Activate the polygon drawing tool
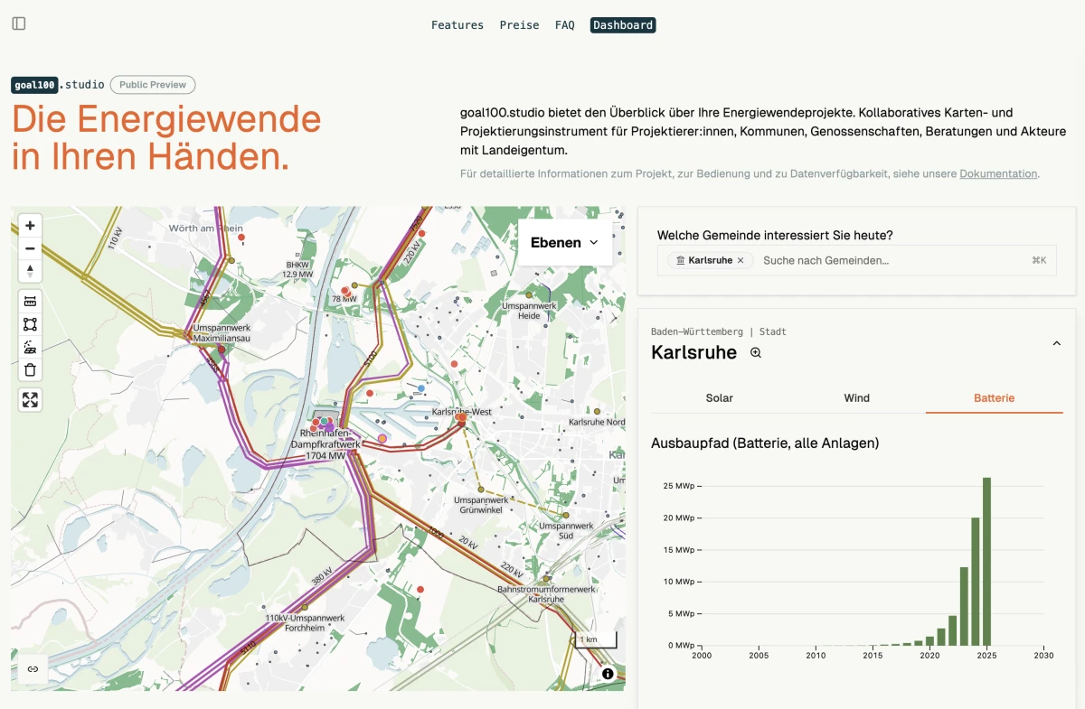Image resolution: width=1085 pixels, height=709 pixels. tap(30, 324)
